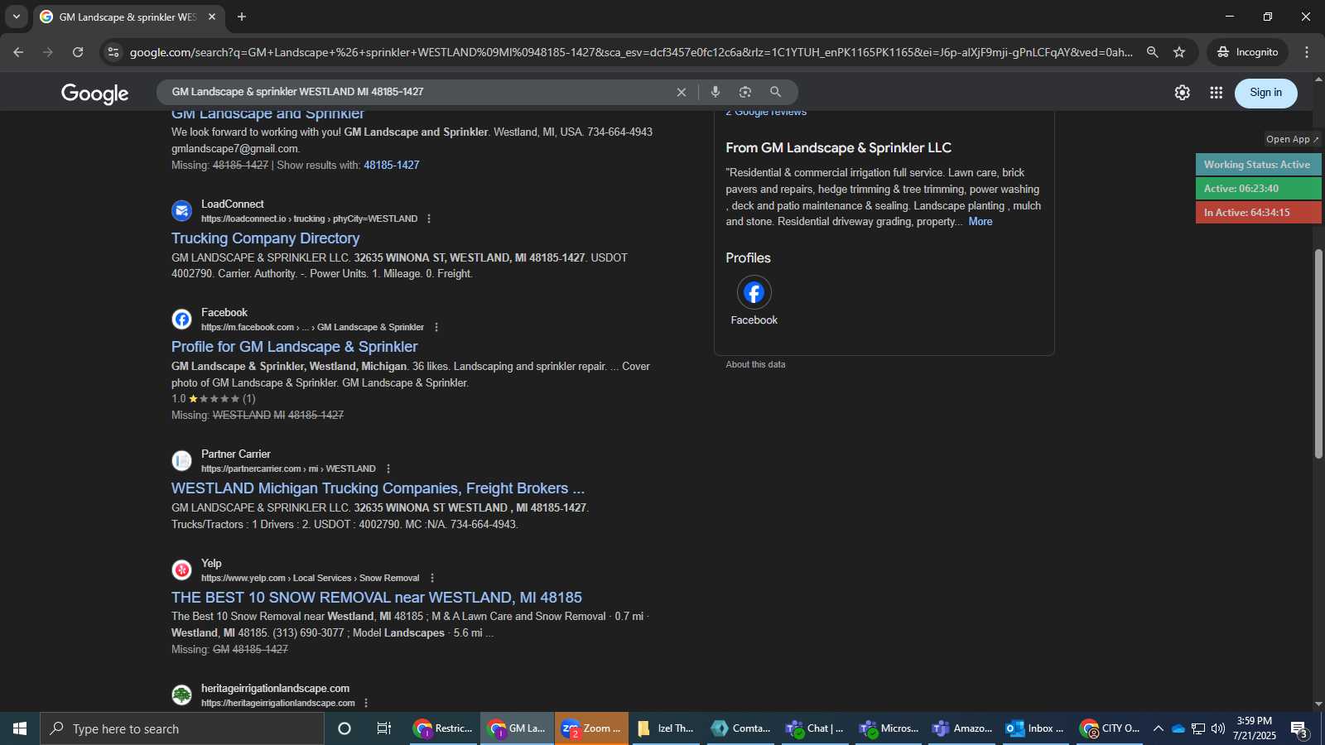
Task: Click the Google logo
Action: (95, 94)
